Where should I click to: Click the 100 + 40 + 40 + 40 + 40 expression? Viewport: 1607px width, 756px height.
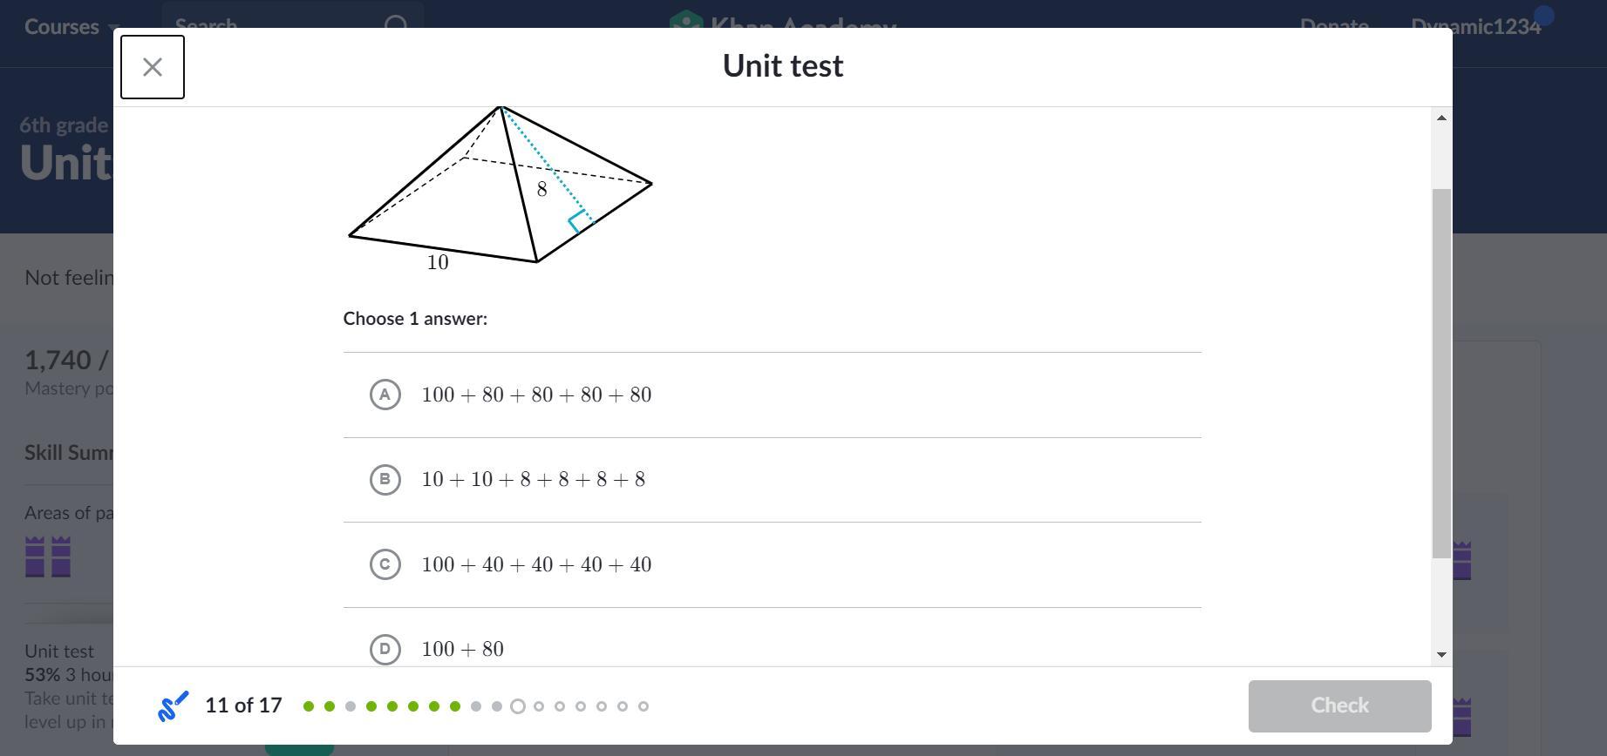[x=537, y=564]
